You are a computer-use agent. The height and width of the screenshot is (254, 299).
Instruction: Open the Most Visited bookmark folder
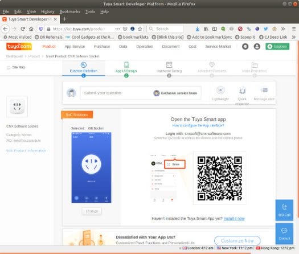click(x=18, y=37)
